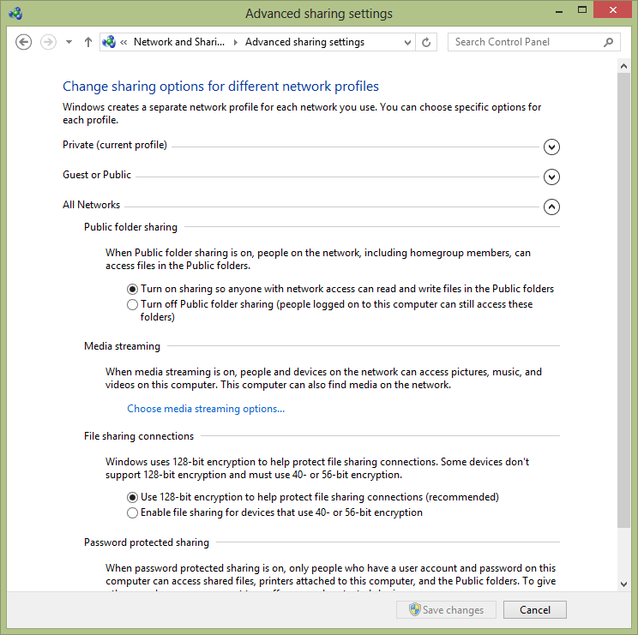Viewport: 638px width, 635px height.
Task: Click the Refresh button in address bar
Action: (x=426, y=42)
